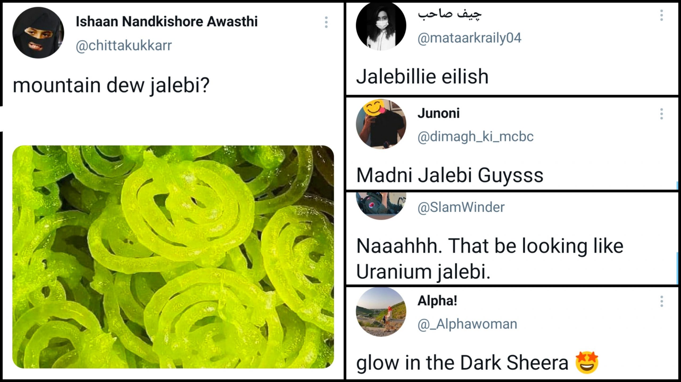Click Junoni's emoji-covered profile picture
The image size is (681, 382).
coord(381,124)
